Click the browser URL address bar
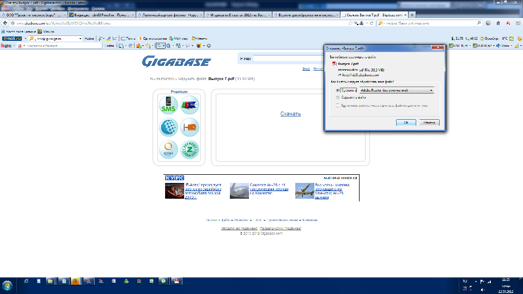523x294 pixels. 180,23
